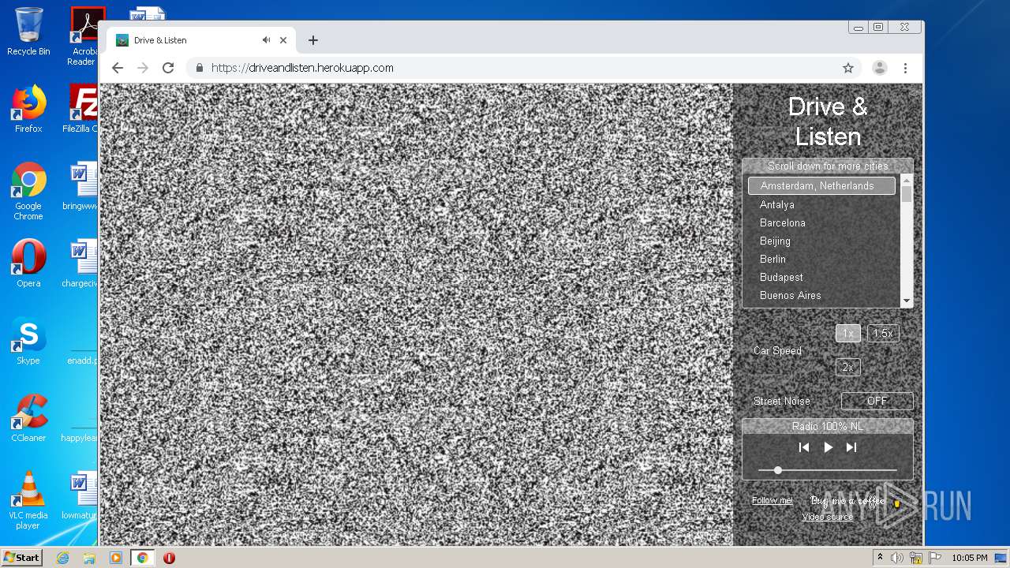Open a new Chrome tab

pyautogui.click(x=313, y=40)
